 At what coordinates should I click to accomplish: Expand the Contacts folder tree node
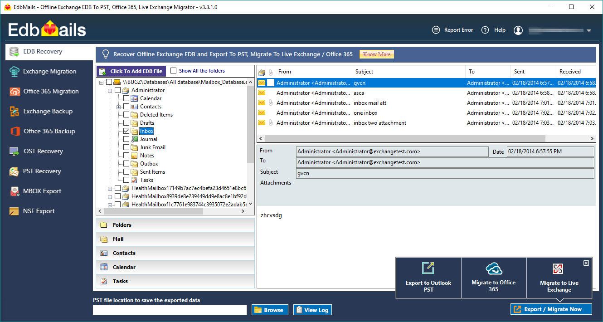point(118,107)
